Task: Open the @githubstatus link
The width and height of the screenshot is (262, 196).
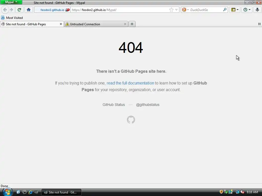Action: (x=148, y=105)
